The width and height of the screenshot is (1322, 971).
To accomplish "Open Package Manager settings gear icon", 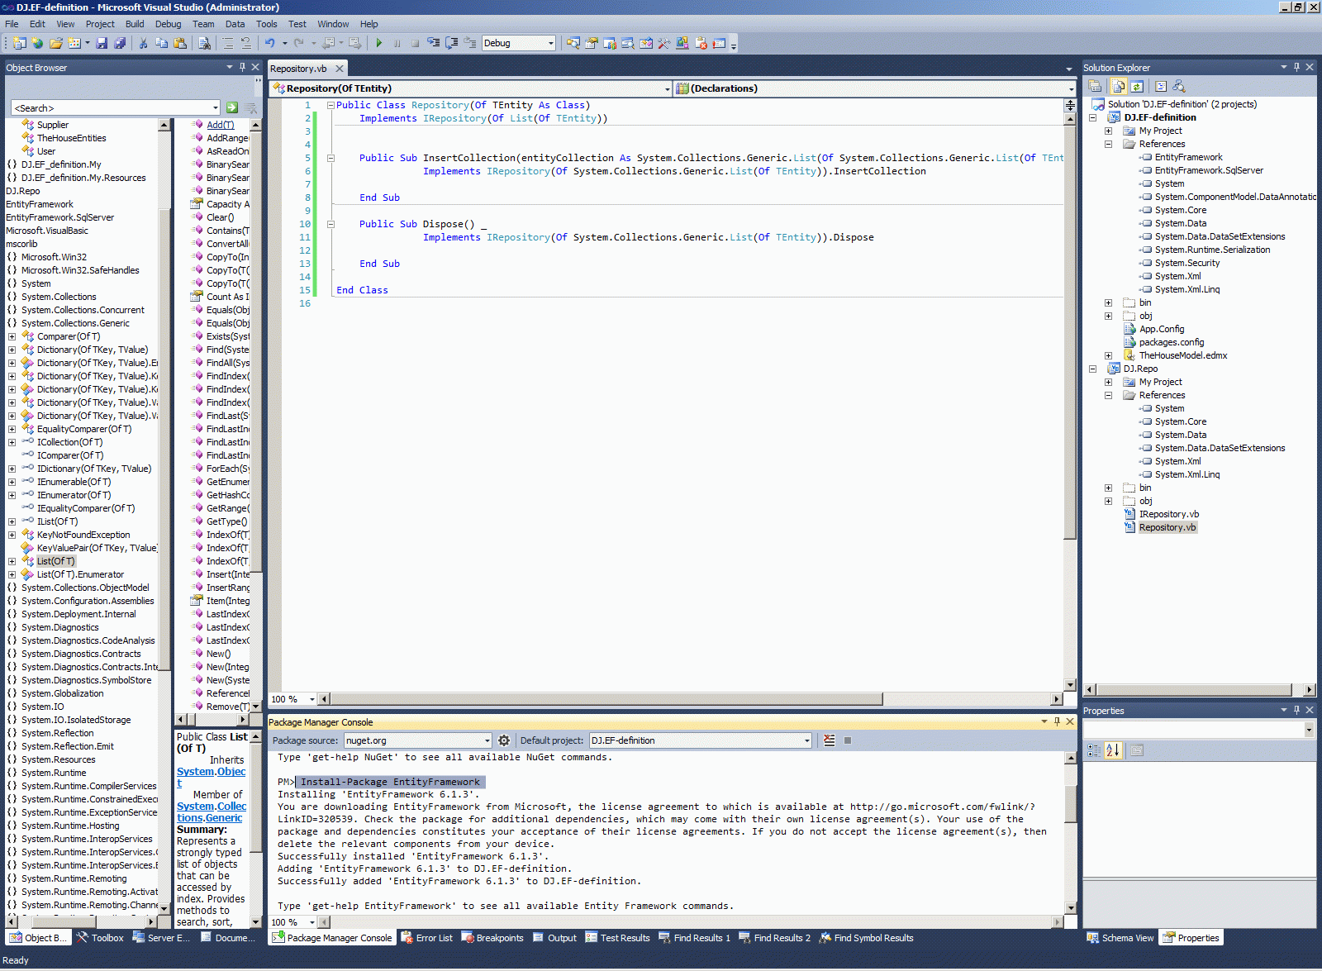I will click(504, 740).
